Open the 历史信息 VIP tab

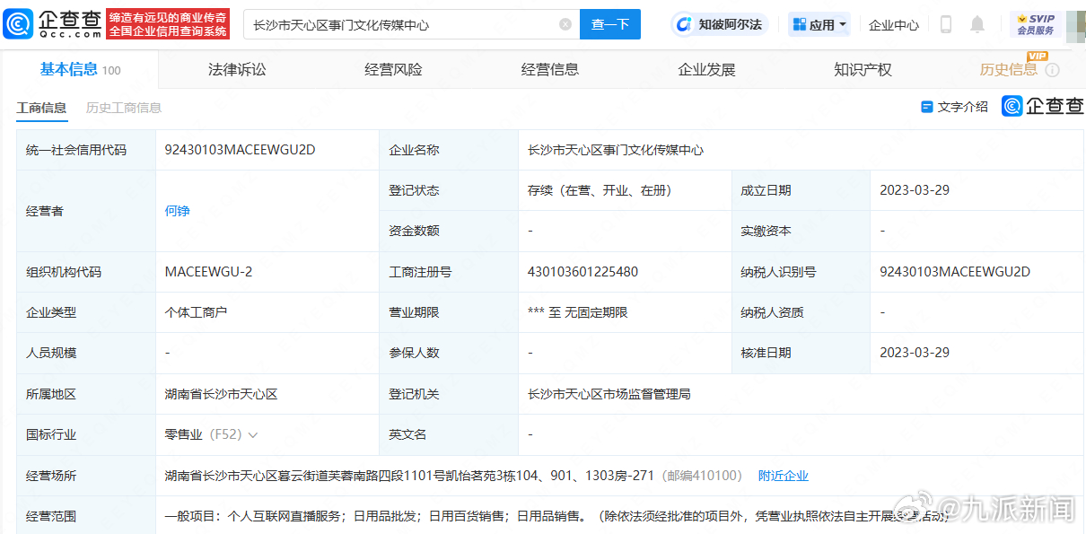[x=1009, y=69]
